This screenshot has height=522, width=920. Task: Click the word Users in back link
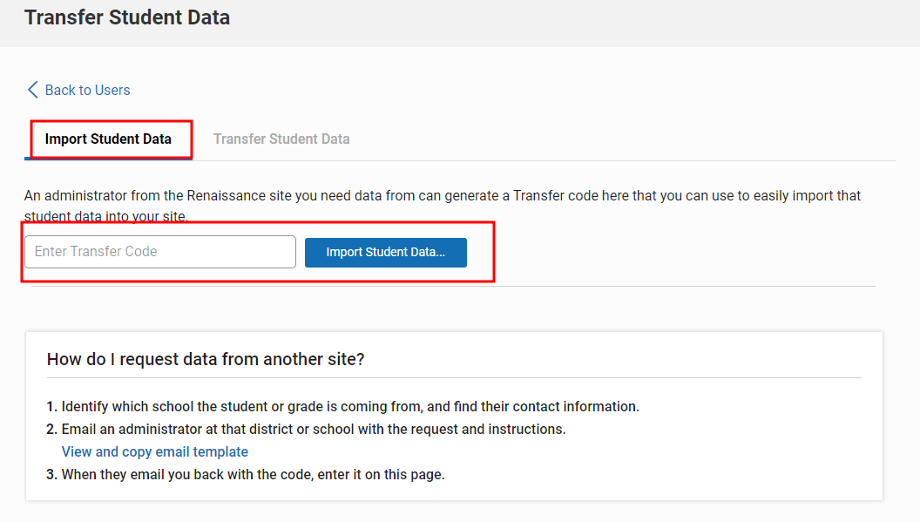click(112, 90)
